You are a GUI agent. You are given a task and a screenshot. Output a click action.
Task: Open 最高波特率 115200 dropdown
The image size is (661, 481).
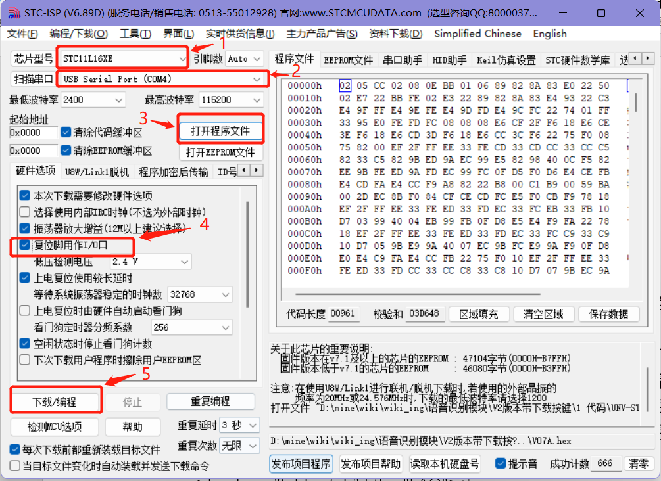231,100
